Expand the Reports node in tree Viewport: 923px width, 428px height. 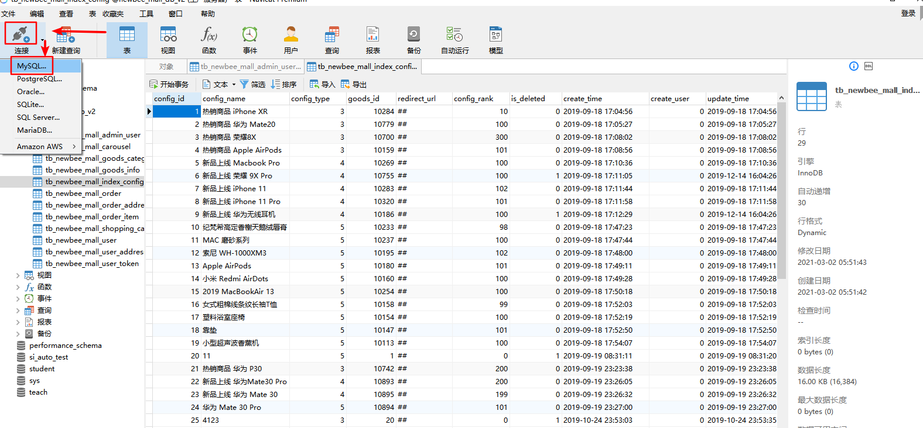[x=18, y=322]
